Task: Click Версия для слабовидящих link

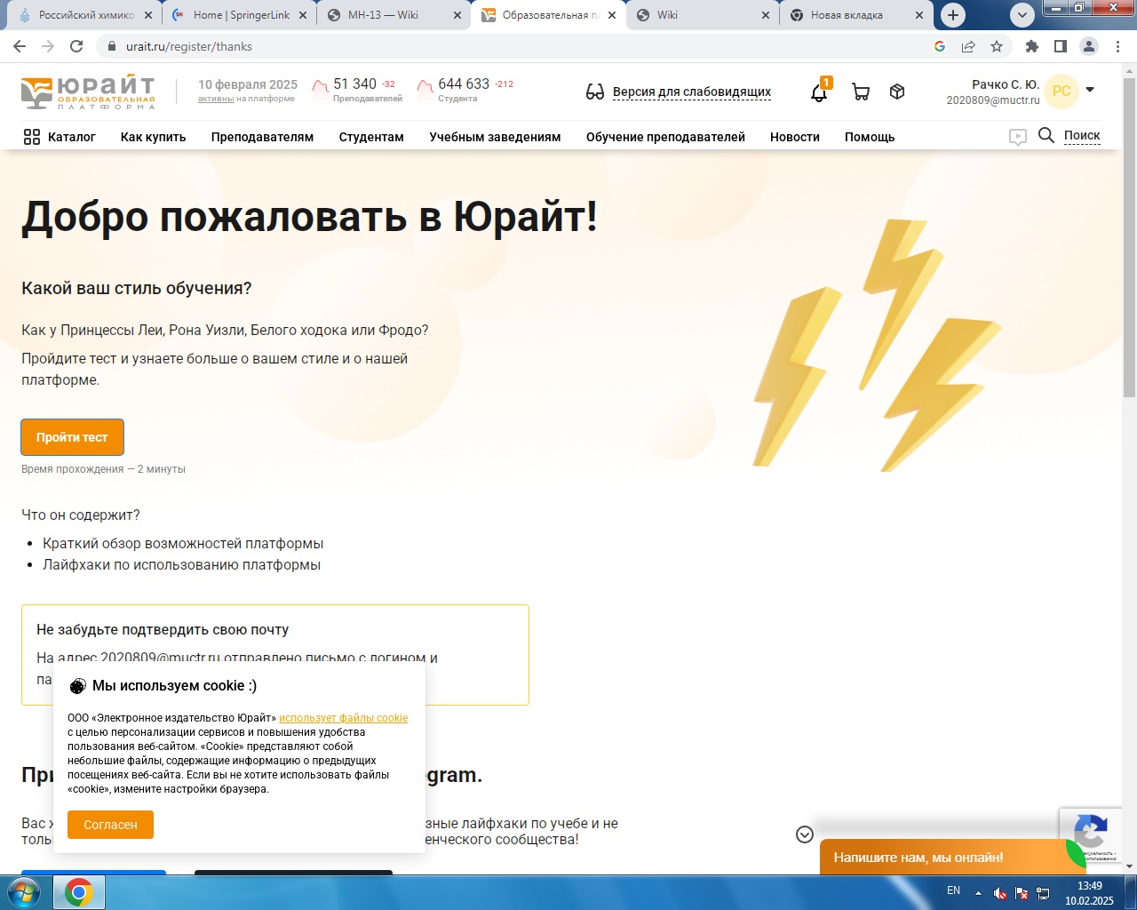Action: tap(692, 92)
